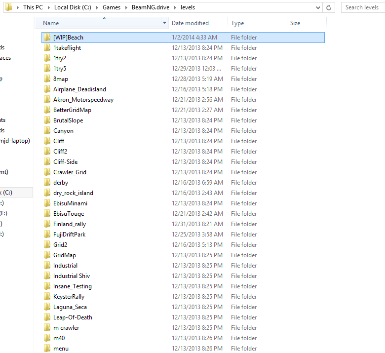Click the menu folder icon
This screenshot has width=385, height=353.
(x=47, y=349)
